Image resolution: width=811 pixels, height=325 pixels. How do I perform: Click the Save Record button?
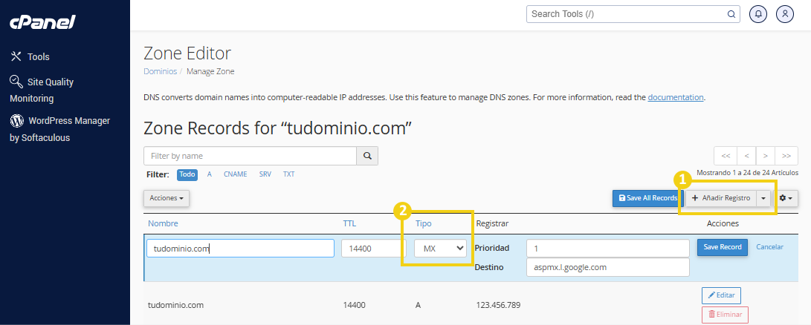(x=722, y=247)
